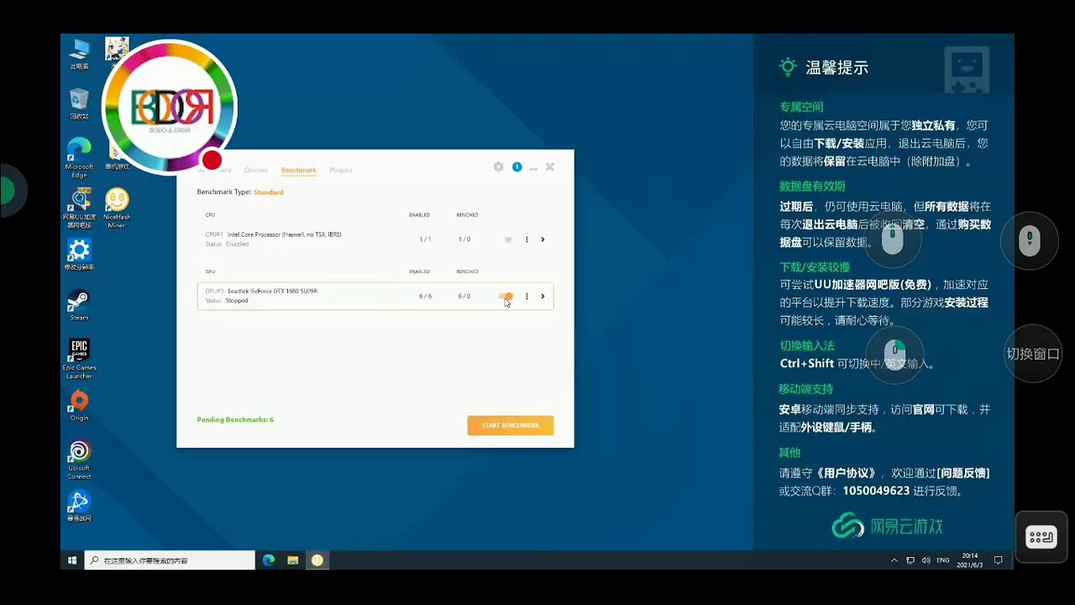Launch the Steam desktop shortcut
Screen dimensions: 1075x605
(79, 305)
